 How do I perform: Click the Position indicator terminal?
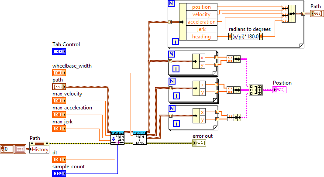click(x=279, y=89)
